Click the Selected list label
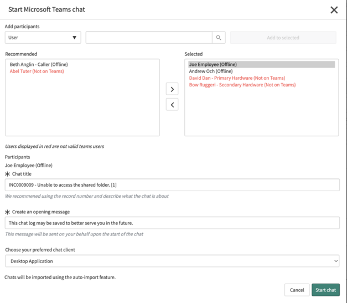The image size is (347, 303). [193, 54]
